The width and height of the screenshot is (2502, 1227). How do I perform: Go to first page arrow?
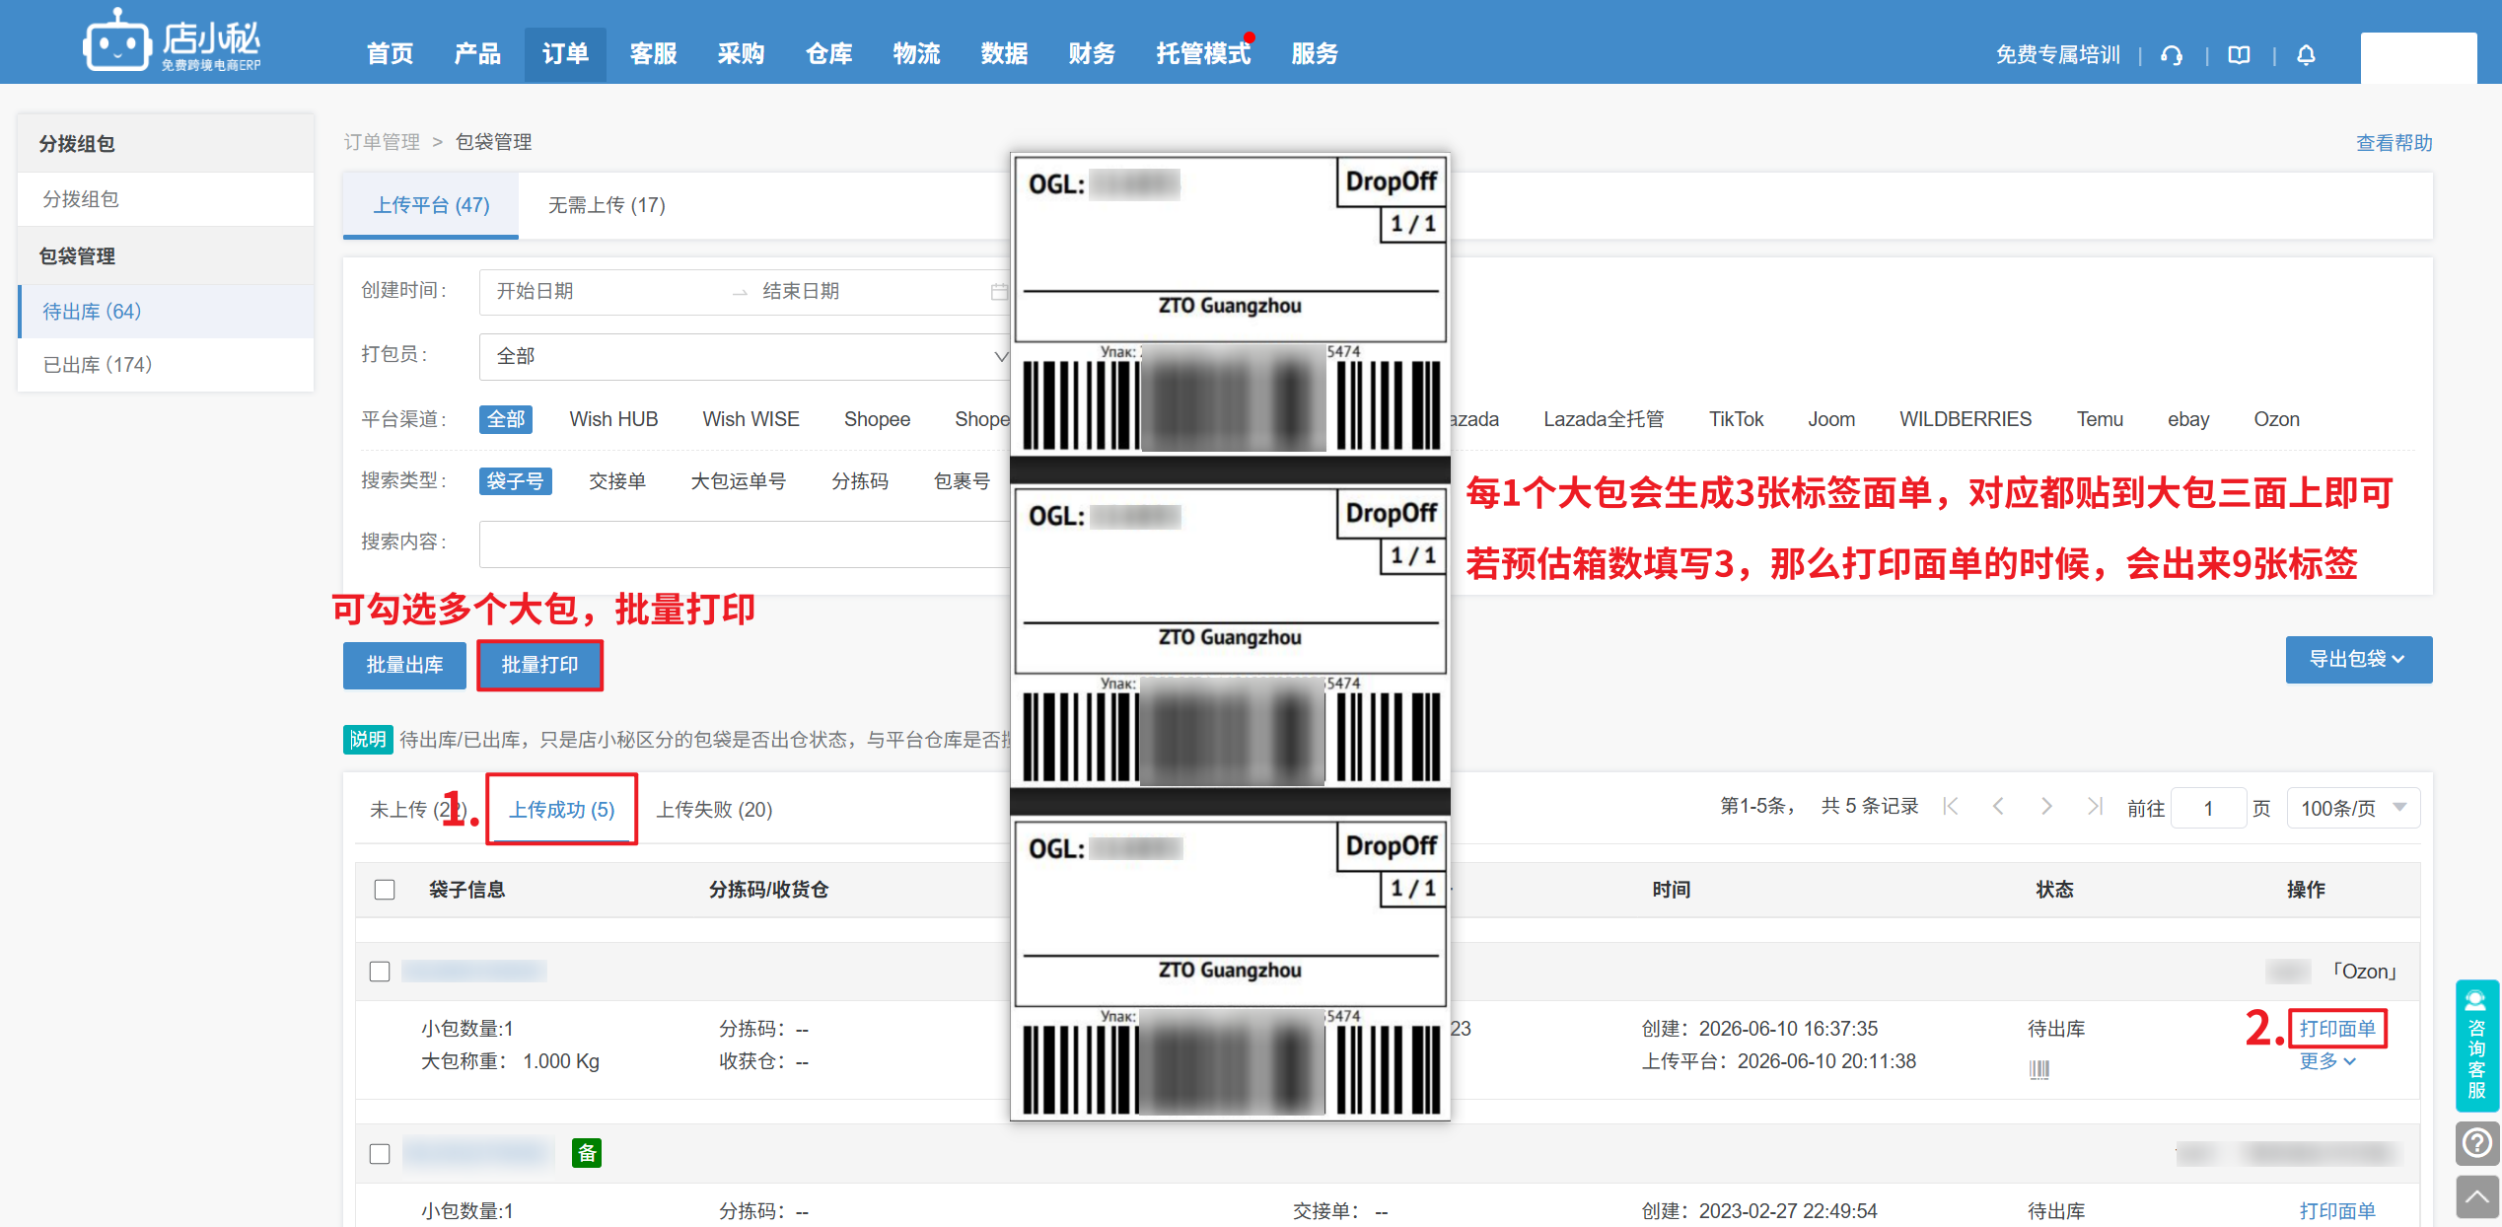[1950, 807]
